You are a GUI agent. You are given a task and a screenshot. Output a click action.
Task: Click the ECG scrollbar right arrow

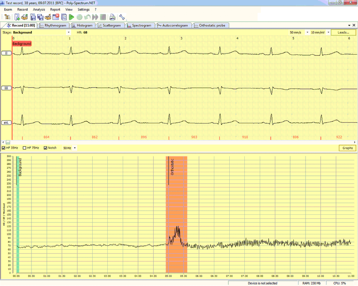click(x=355, y=142)
